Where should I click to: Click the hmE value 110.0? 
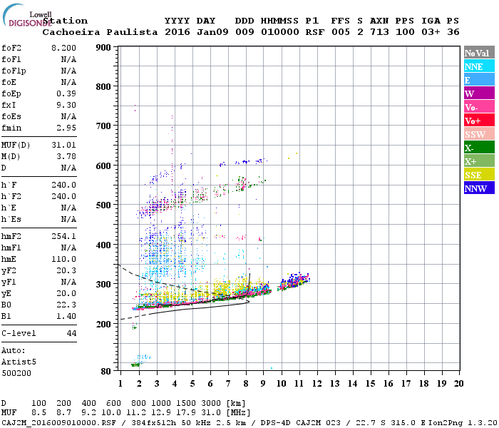coord(63,259)
